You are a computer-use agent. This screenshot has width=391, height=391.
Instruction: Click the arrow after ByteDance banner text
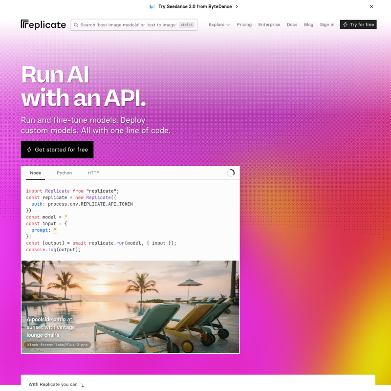(237, 7)
